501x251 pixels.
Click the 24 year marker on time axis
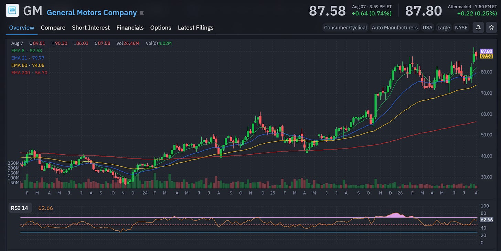pos(145,193)
